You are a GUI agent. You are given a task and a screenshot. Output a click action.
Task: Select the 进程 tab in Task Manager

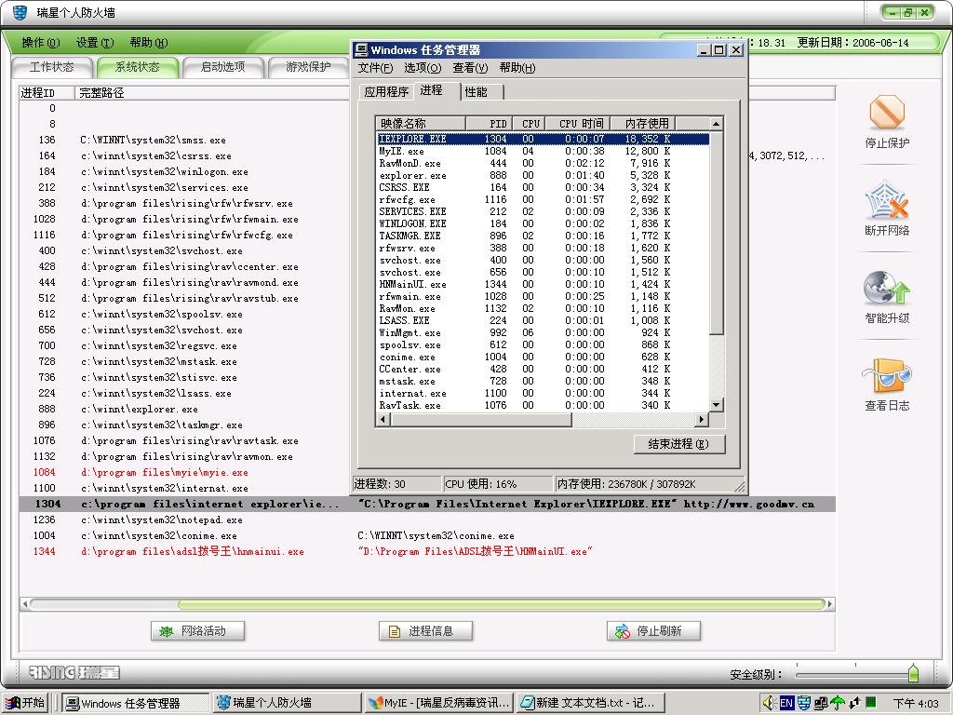pyautogui.click(x=436, y=90)
